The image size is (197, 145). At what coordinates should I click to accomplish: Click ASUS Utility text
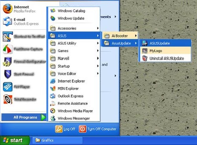click(67, 43)
